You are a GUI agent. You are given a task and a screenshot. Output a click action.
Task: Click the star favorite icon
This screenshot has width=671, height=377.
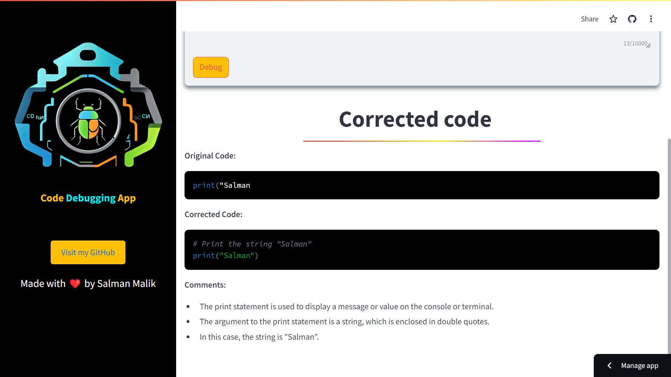click(x=613, y=19)
